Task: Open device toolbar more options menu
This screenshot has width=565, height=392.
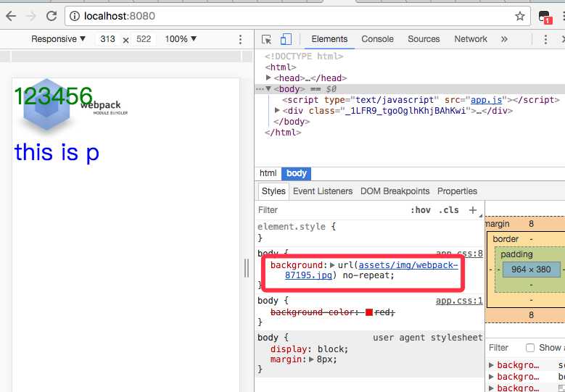Action: point(240,39)
